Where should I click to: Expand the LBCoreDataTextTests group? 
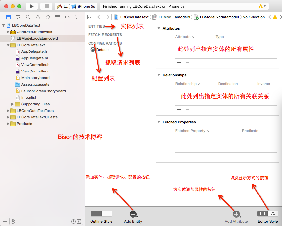pos(8,111)
